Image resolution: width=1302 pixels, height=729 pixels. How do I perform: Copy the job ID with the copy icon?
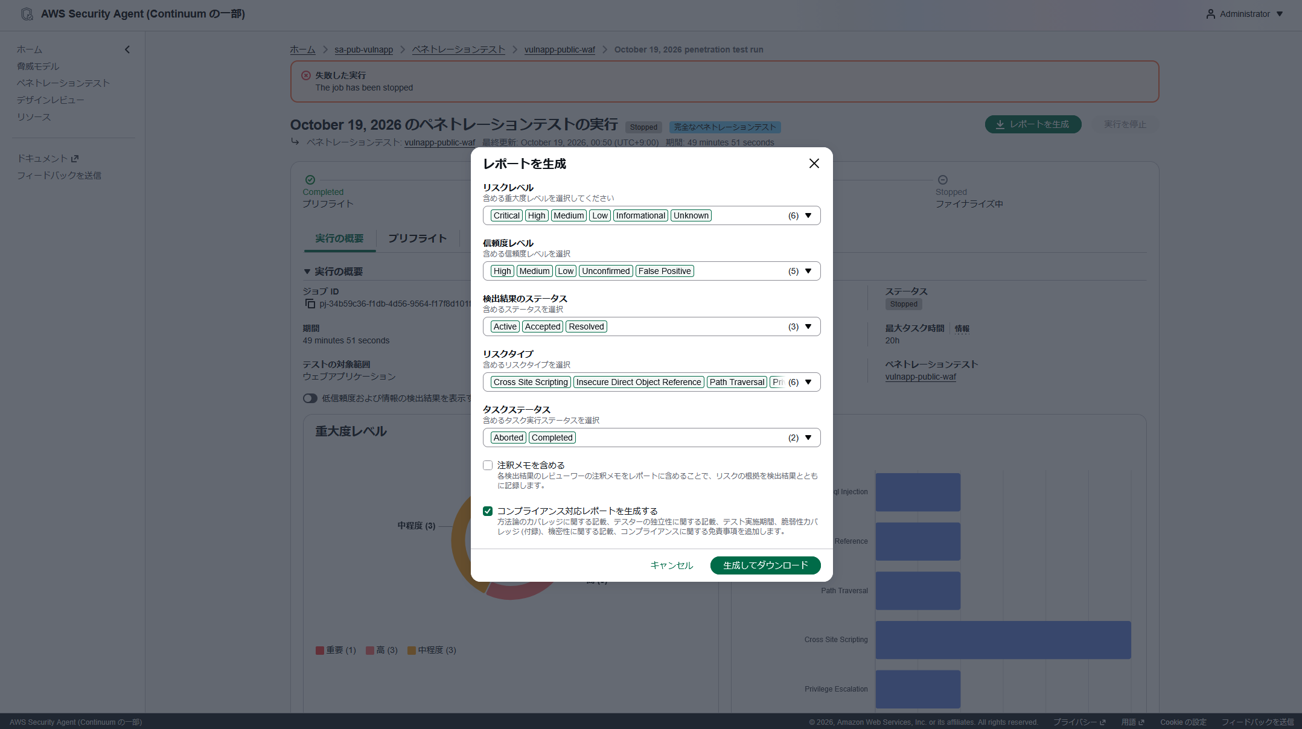pyautogui.click(x=310, y=304)
